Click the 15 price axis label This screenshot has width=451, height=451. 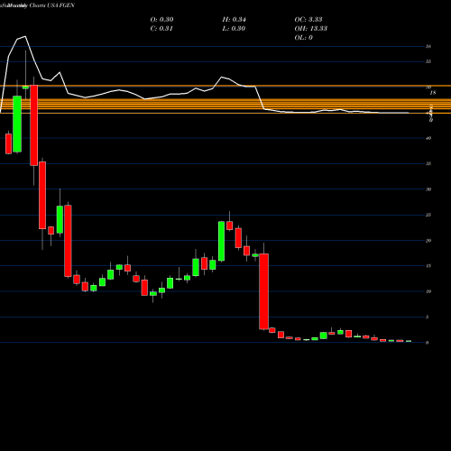point(428,266)
